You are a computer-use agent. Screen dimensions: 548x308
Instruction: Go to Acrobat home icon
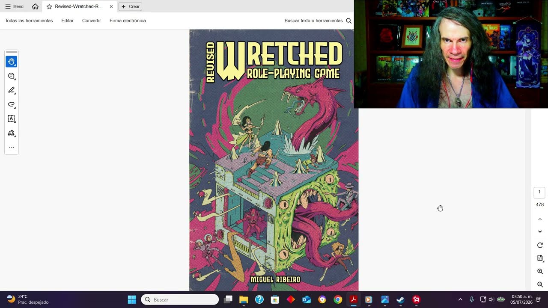[x=35, y=6]
